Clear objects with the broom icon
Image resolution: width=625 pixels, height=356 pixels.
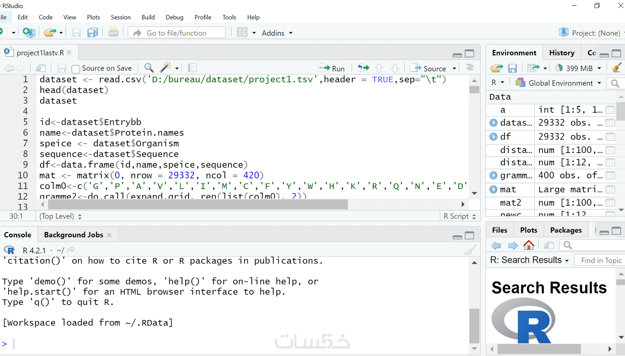[616, 68]
